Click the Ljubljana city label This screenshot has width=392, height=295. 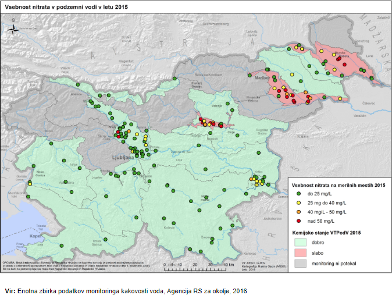tap(124, 157)
